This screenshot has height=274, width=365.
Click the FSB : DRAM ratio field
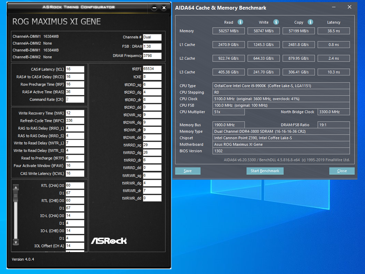click(x=152, y=47)
